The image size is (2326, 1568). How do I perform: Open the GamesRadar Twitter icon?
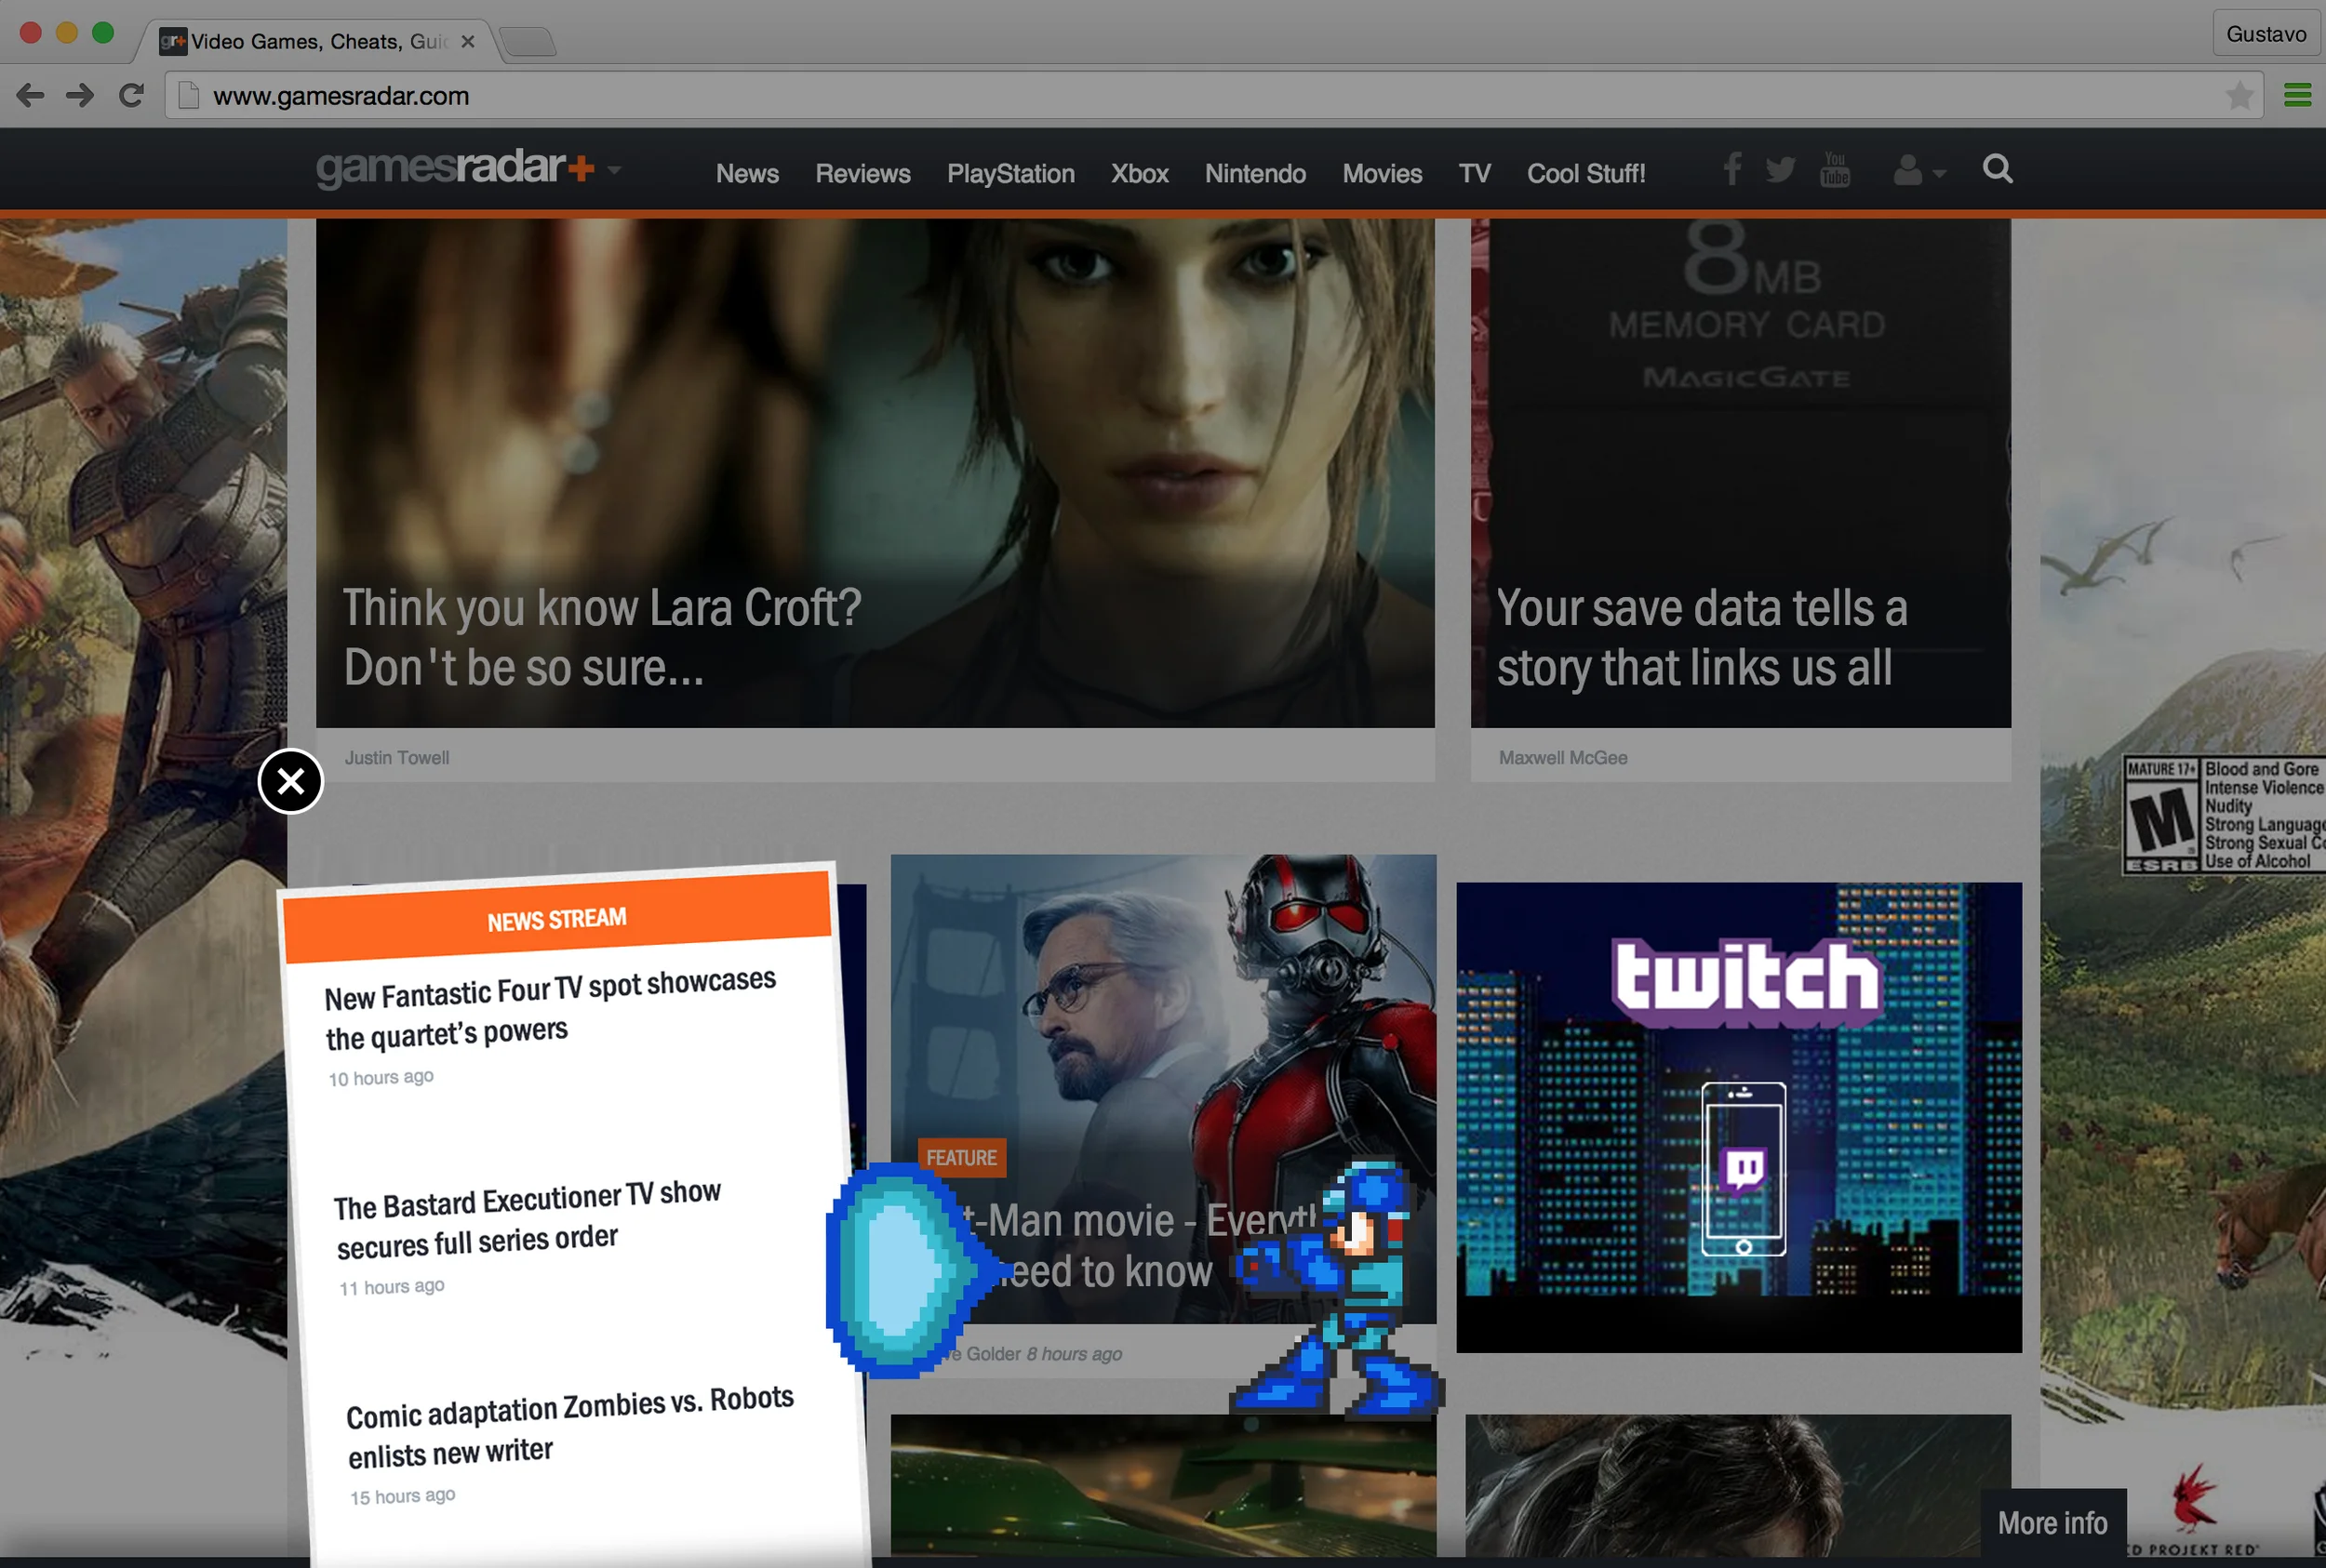(x=1781, y=170)
